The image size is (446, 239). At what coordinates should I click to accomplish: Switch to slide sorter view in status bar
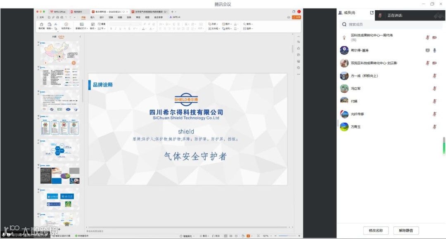(231, 236)
